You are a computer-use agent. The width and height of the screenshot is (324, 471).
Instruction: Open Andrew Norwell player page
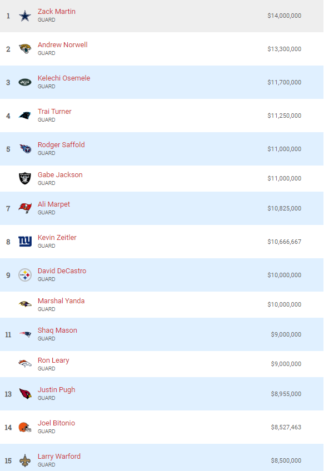coord(62,45)
